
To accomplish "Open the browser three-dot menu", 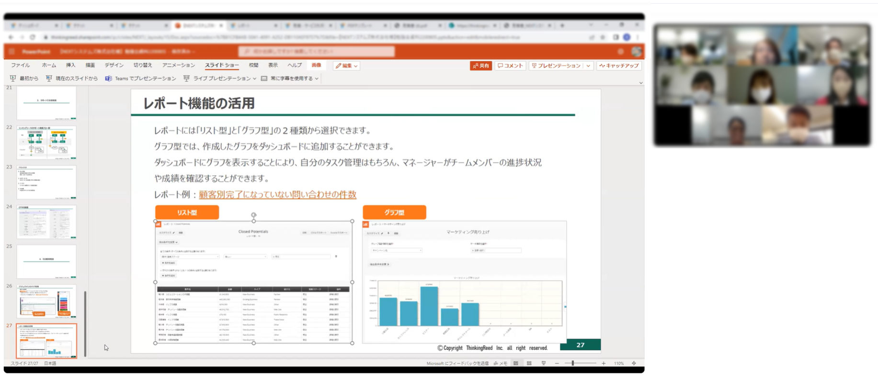I will coord(638,37).
